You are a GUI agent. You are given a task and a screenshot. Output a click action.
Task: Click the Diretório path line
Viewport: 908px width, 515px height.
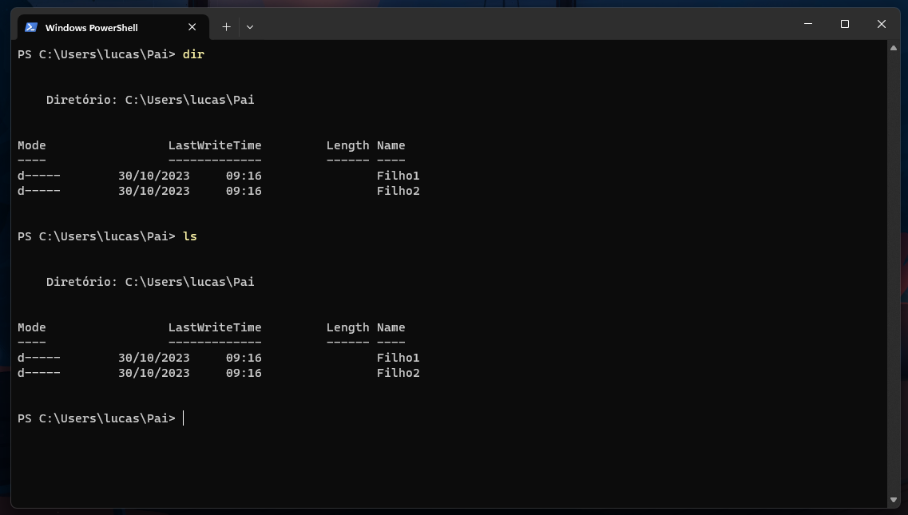150,99
